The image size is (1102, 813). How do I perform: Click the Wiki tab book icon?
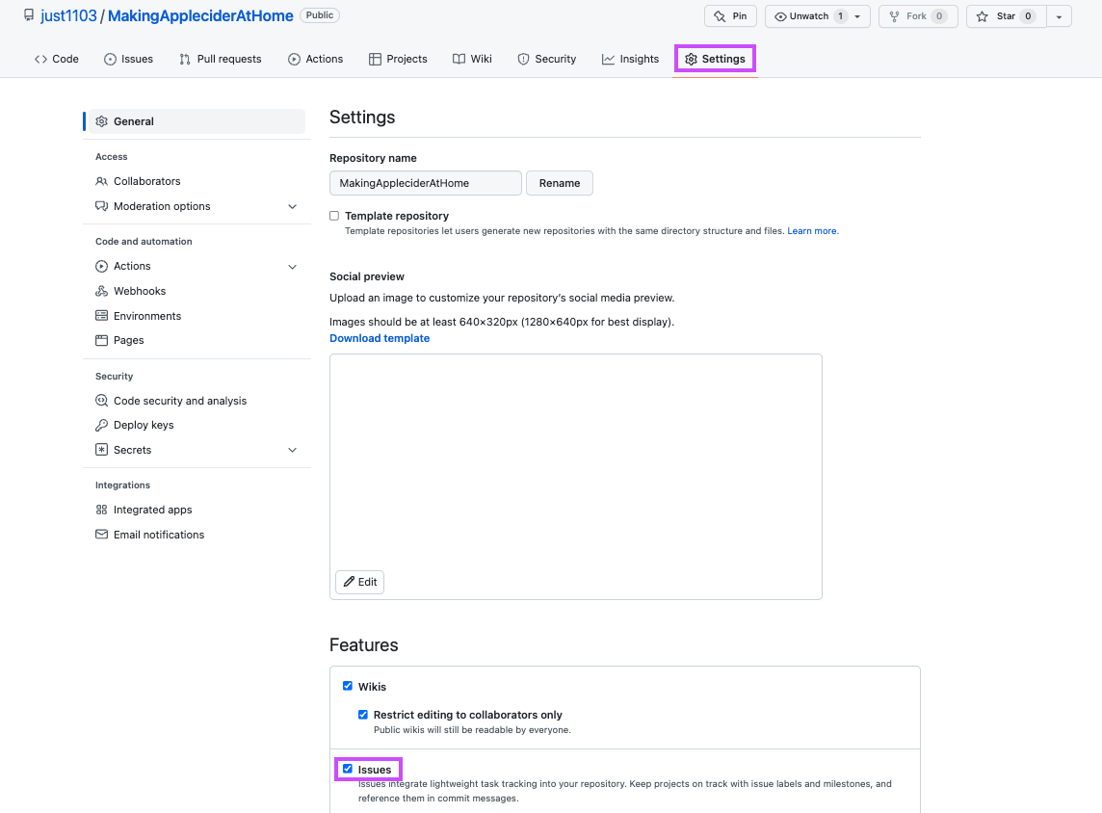(459, 59)
